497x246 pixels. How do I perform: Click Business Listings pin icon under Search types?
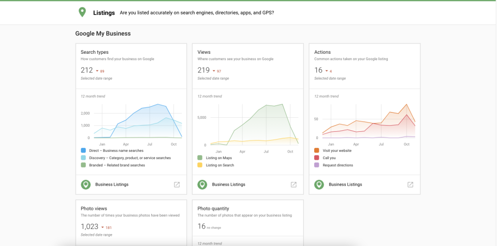[x=85, y=185]
